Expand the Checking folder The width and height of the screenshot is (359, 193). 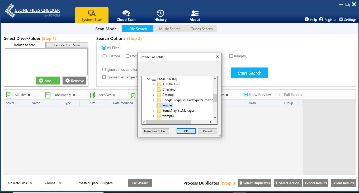tap(154, 90)
